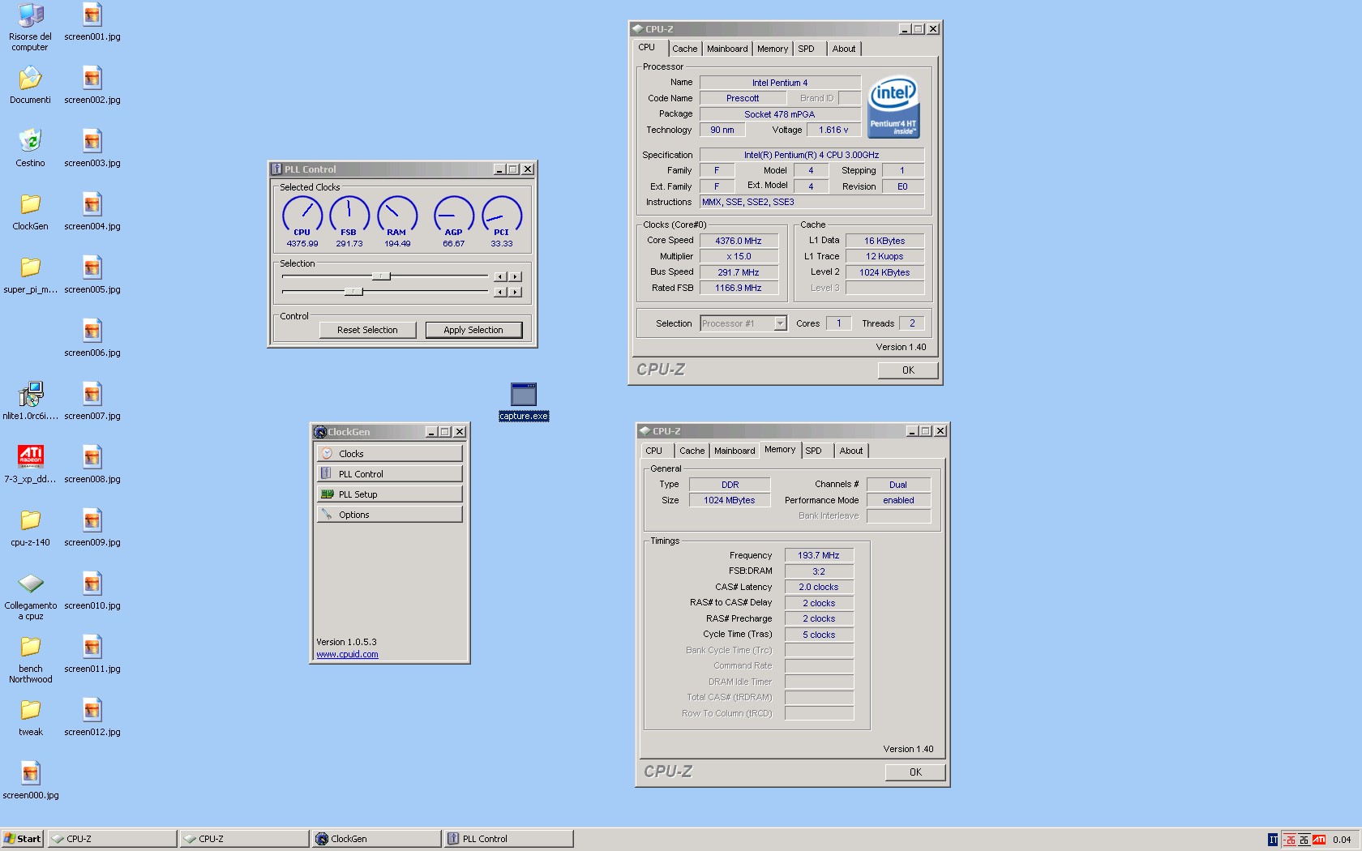
Task: Select screen011.jpg file icon
Action: tap(92, 646)
